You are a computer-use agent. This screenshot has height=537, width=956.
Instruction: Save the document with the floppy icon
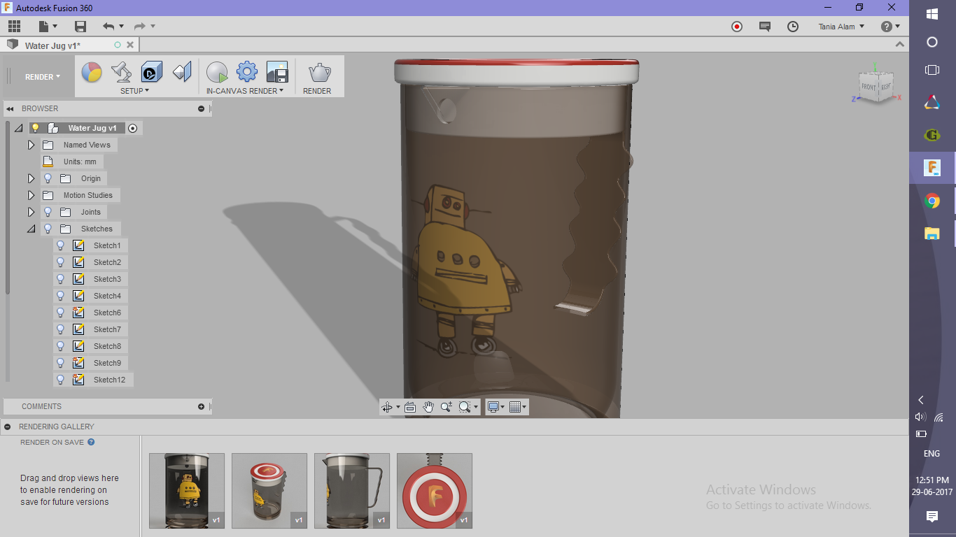tap(80, 27)
